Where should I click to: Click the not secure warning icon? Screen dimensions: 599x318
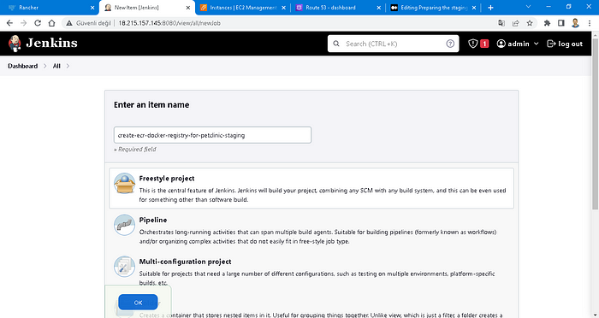(x=69, y=23)
